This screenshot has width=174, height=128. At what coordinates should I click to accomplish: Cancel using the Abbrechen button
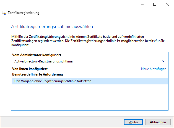tap(158, 122)
